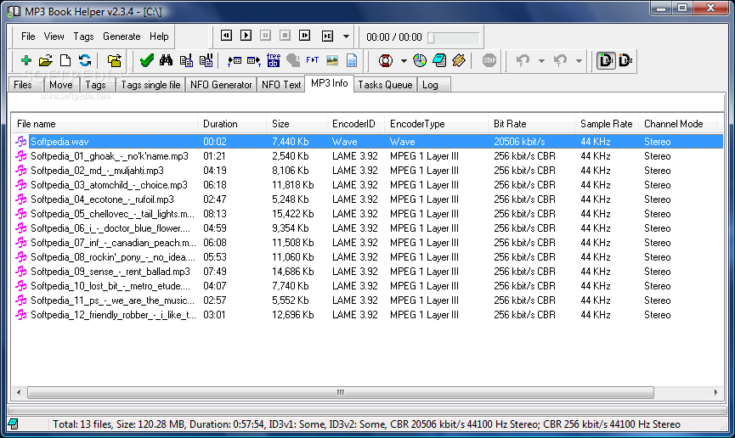Click the cover picture image icon
Image resolution: width=735 pixels, height=438 pixels.
click(332, 60)
